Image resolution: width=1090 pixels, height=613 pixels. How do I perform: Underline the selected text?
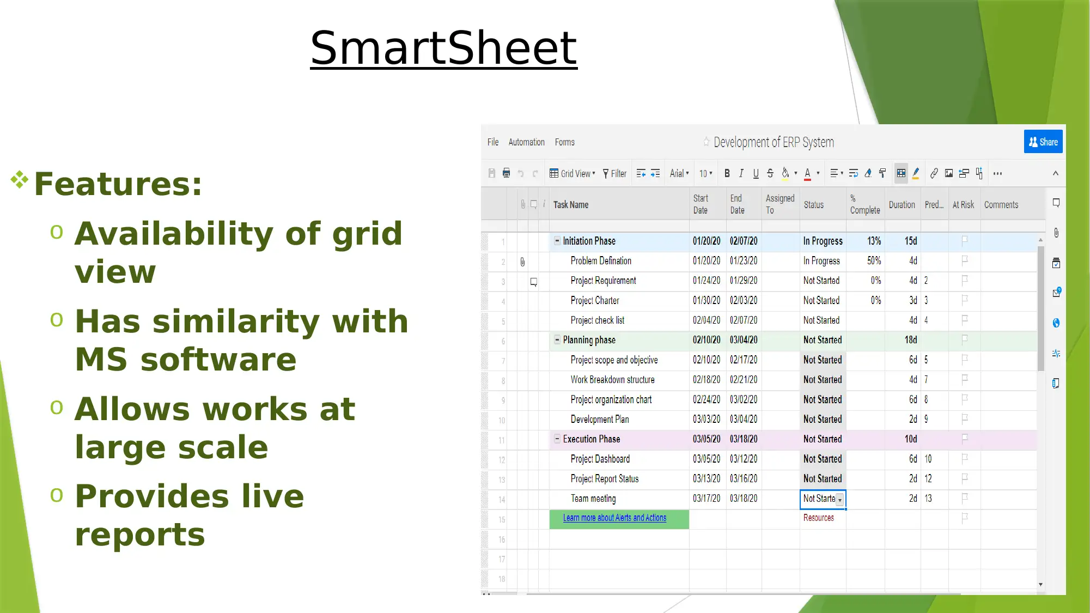click(x=756, y=173)
